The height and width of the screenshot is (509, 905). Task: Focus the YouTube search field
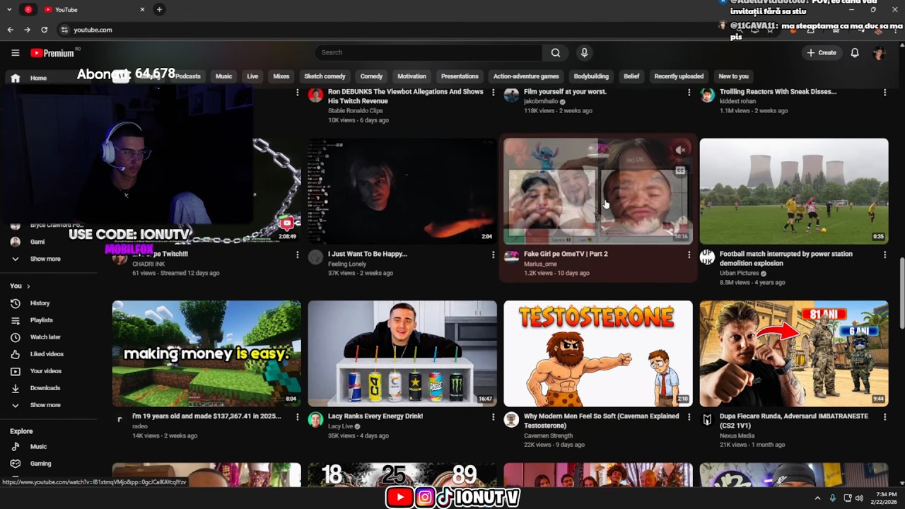coord(428,52)
